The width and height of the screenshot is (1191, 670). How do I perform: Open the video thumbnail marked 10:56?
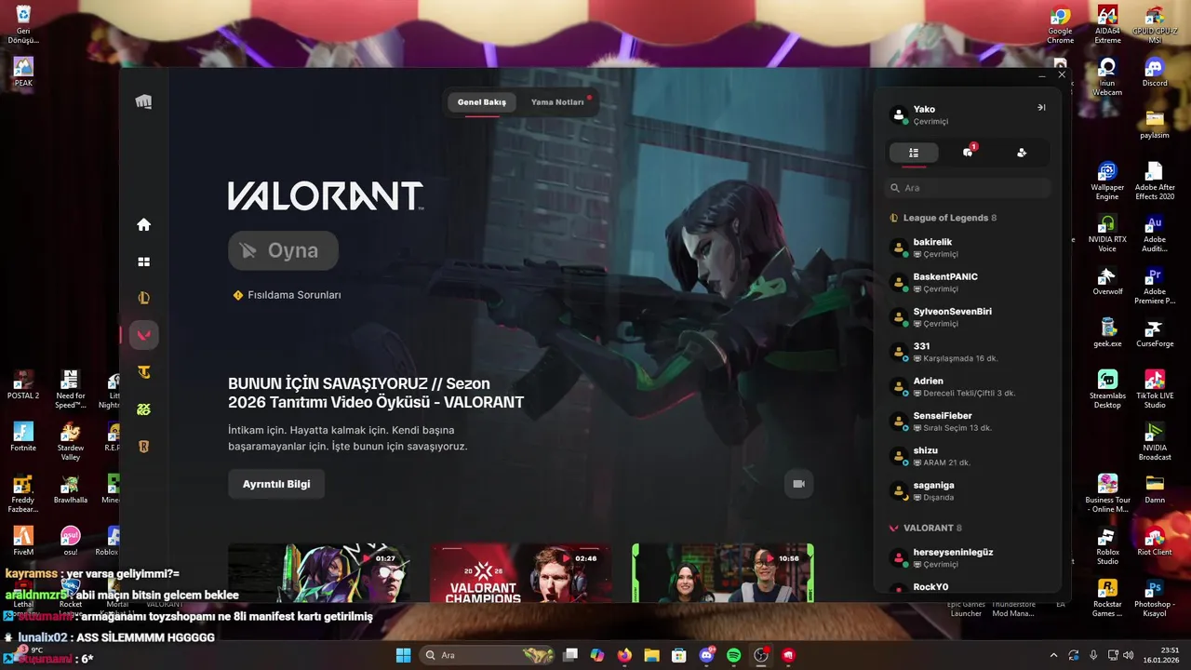coord(723,572)
